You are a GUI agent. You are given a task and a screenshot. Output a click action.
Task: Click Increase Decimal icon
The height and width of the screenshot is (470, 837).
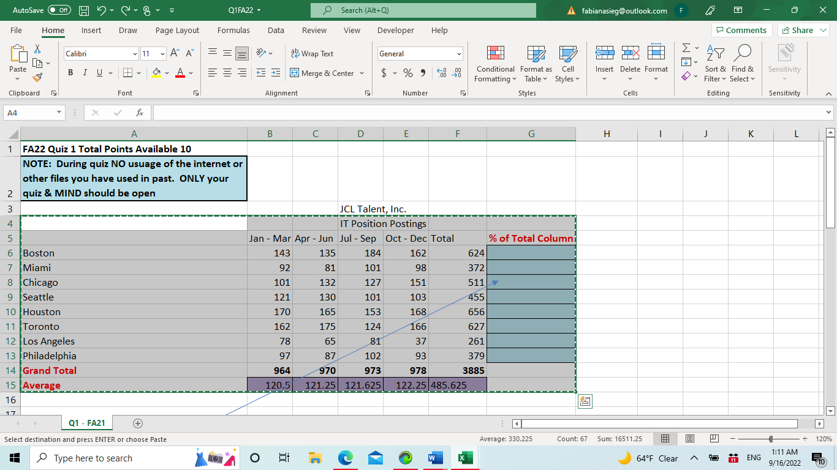click(x=441, y=73)
